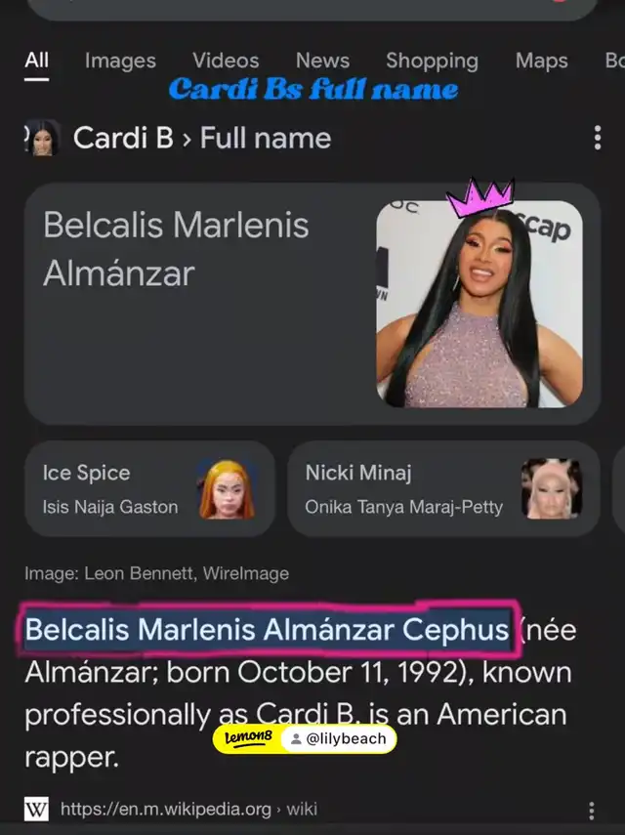Screen dimensions: 625x835
Task: Click the Wikipedia W favicon
Action: 36,810
